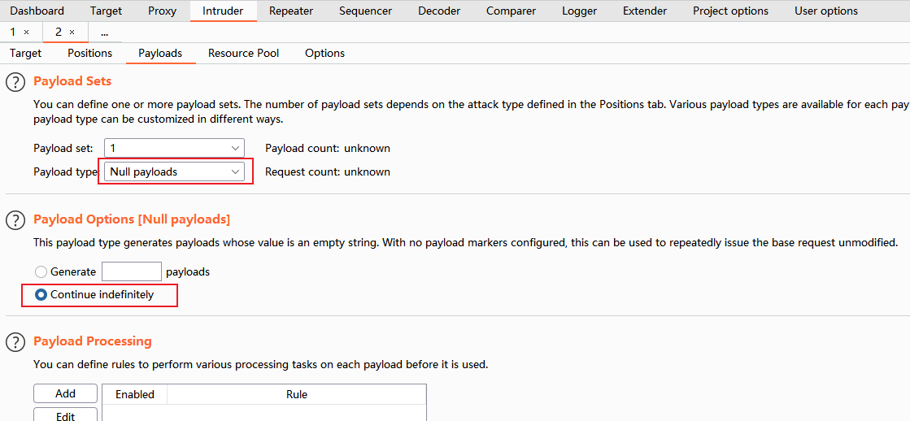The image size is (910, 421).
Task: Select the Payloads sub-tab
Action: click(160, 54)
